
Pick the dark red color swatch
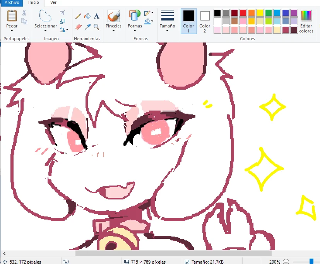234,13
